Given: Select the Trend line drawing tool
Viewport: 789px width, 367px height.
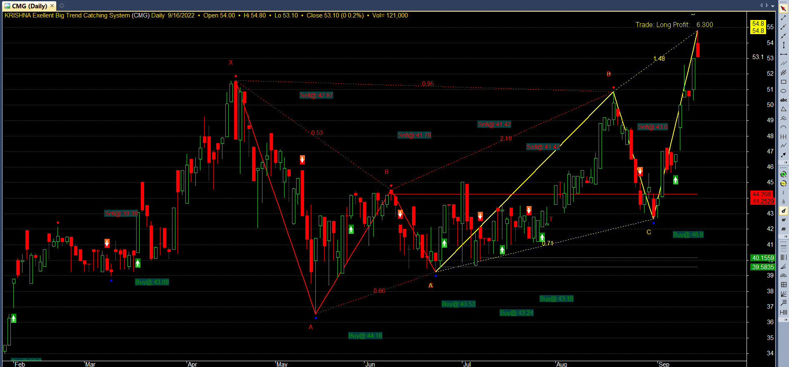Looking at the screenshot, I should [784, 18].
